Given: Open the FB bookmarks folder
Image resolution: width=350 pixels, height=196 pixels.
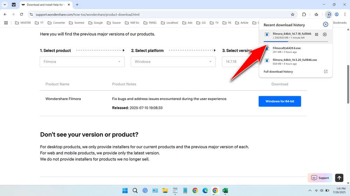Looking at the screenshot, I should click(x=227, y=23).
